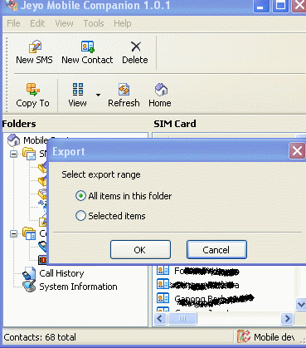The height and width of the screenshot is (348, 306).
Task: Open the View dropdown arrow
Action: point(98,95)
